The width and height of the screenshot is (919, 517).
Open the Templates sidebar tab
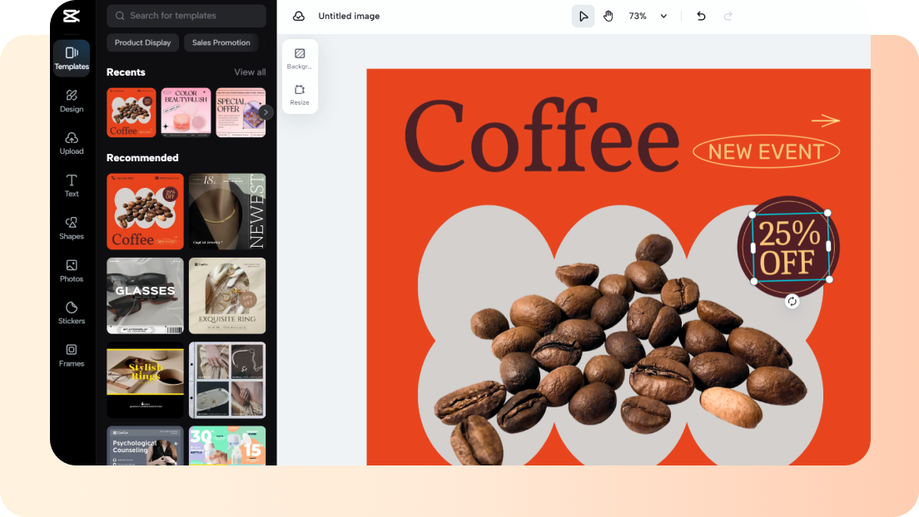[72, 58]
